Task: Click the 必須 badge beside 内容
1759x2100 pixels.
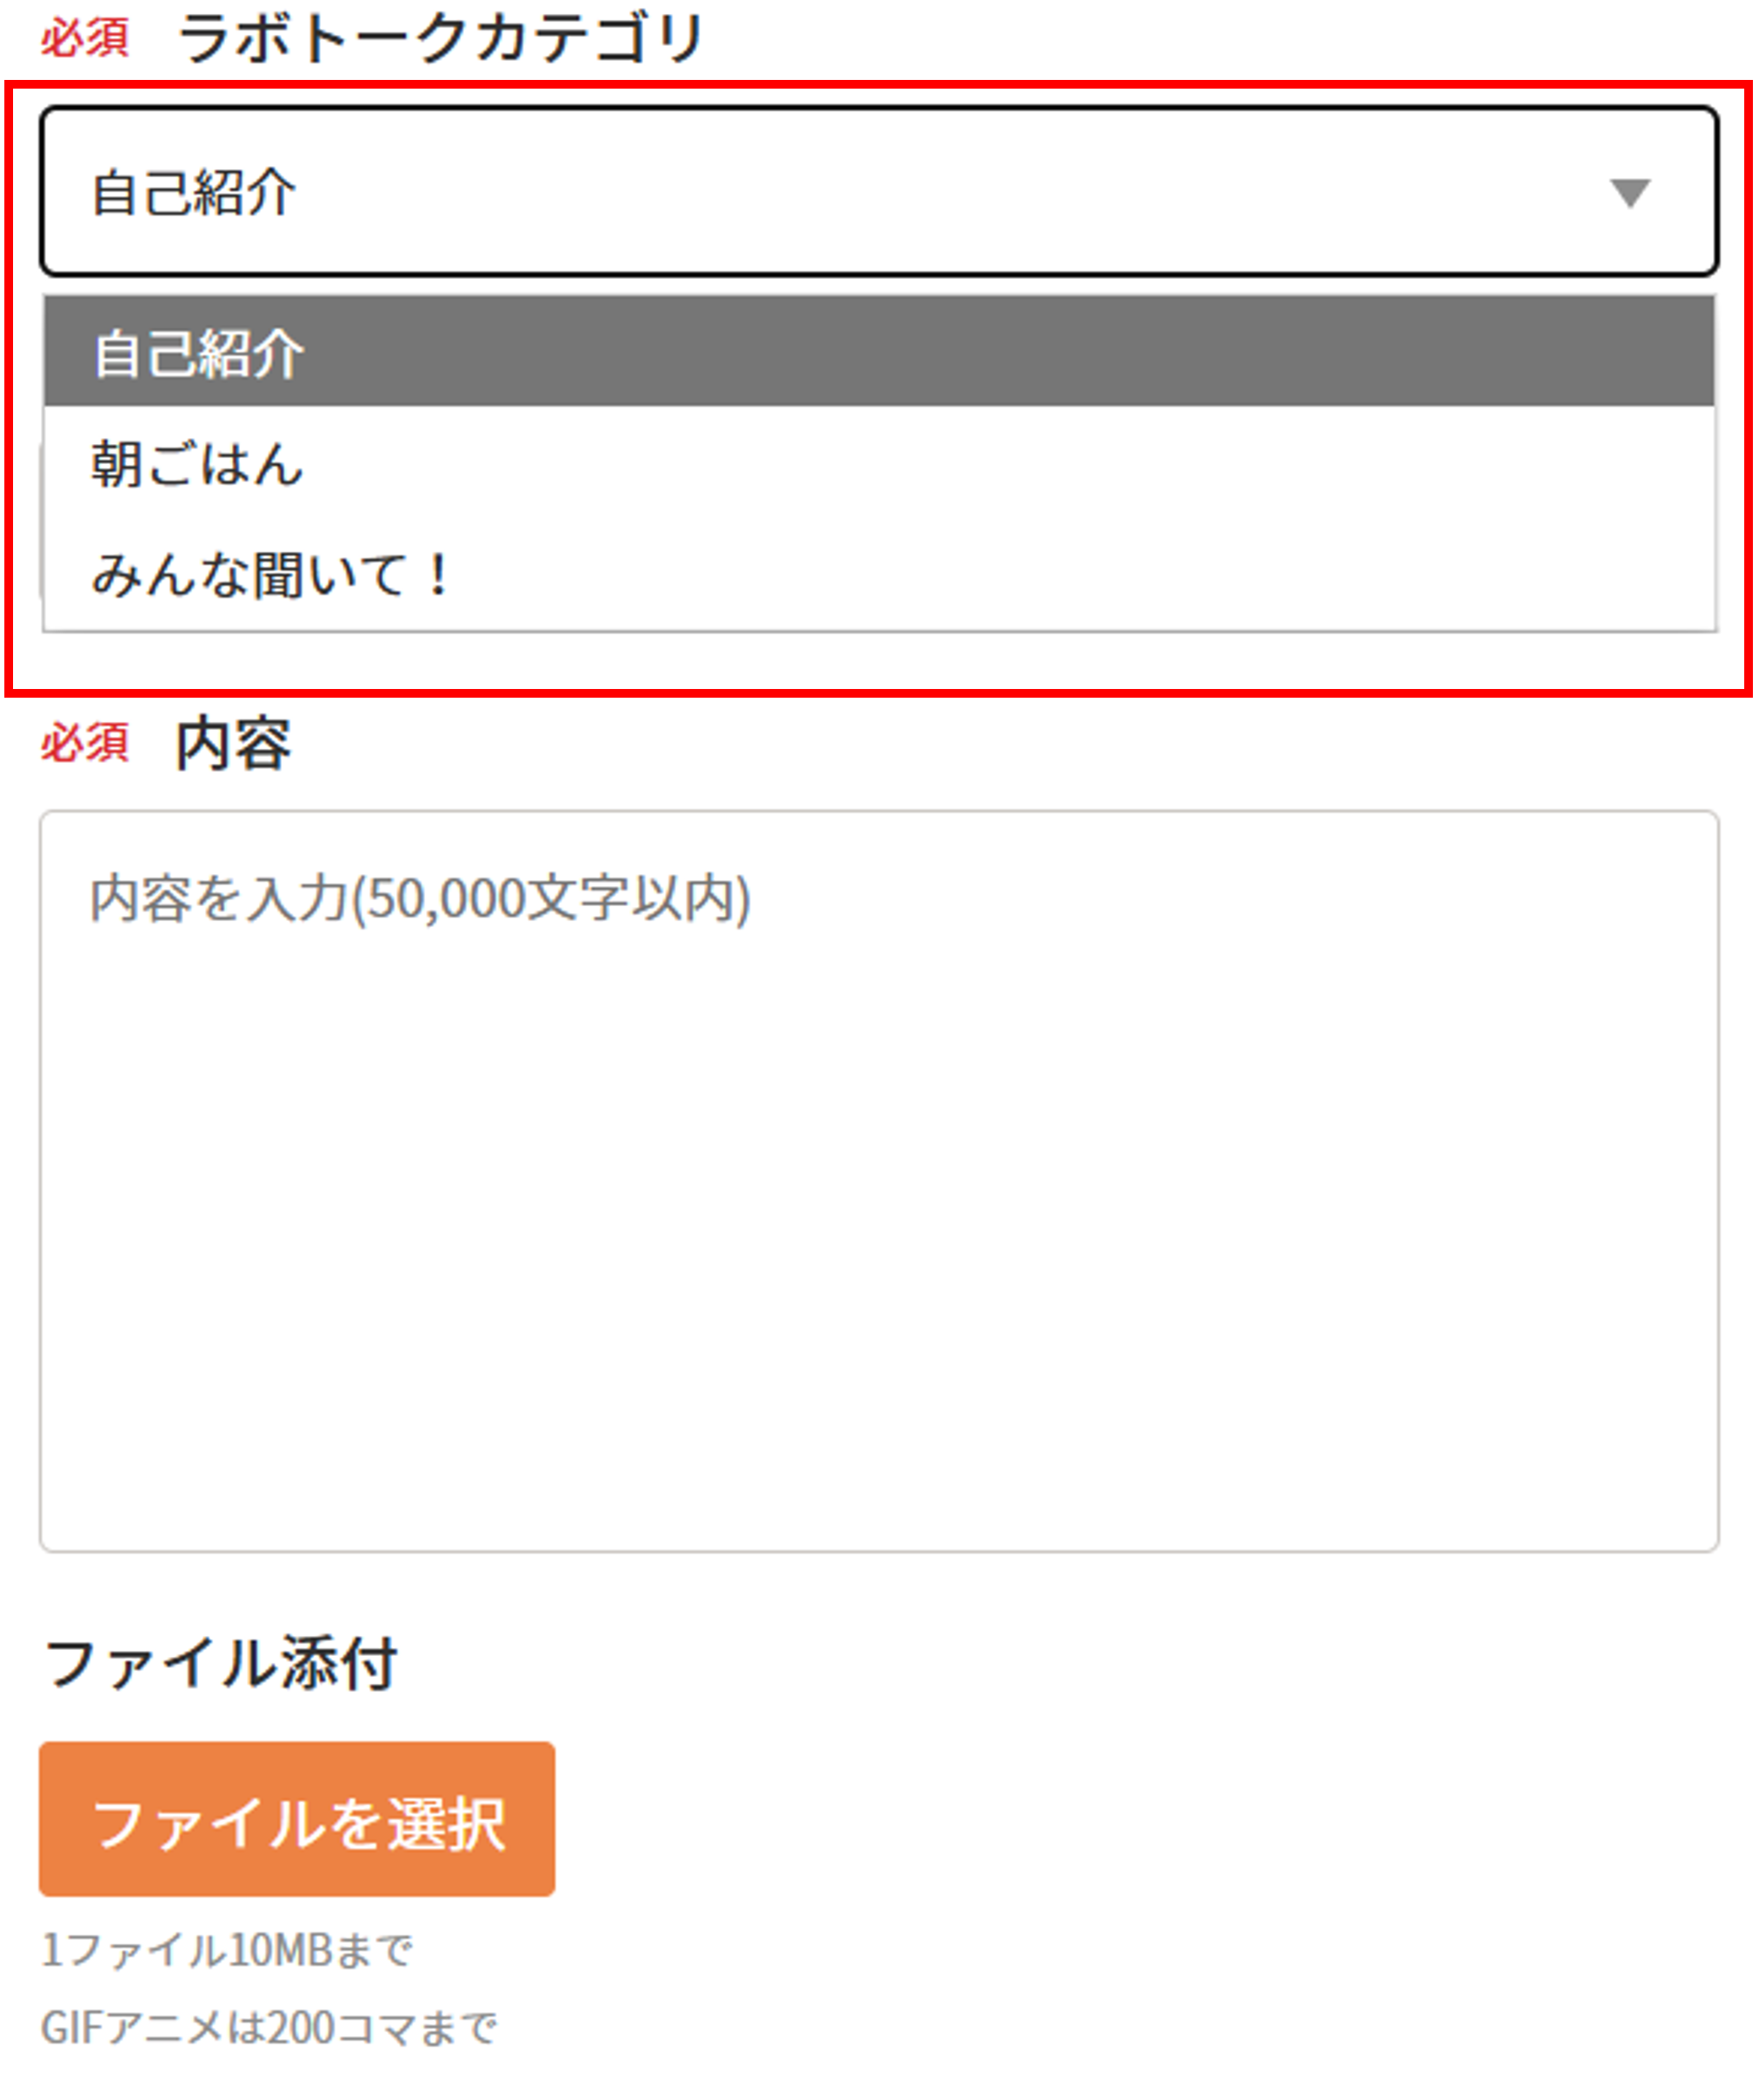Action: tap(85, 744)
